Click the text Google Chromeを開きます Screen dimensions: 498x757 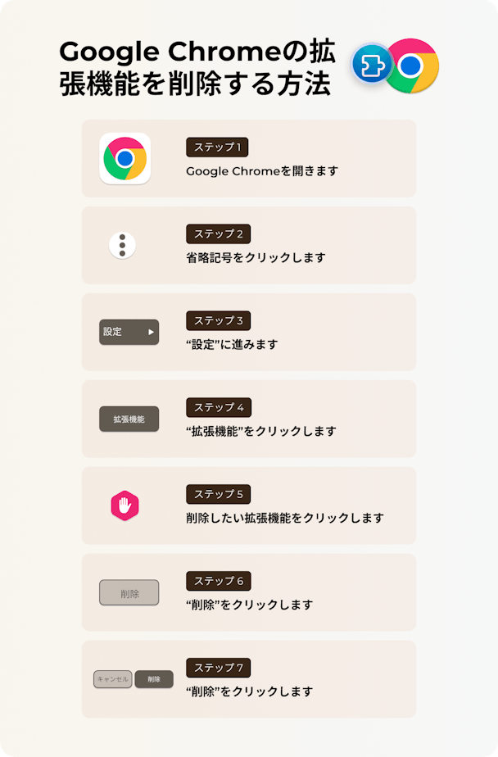pos(262,171)
